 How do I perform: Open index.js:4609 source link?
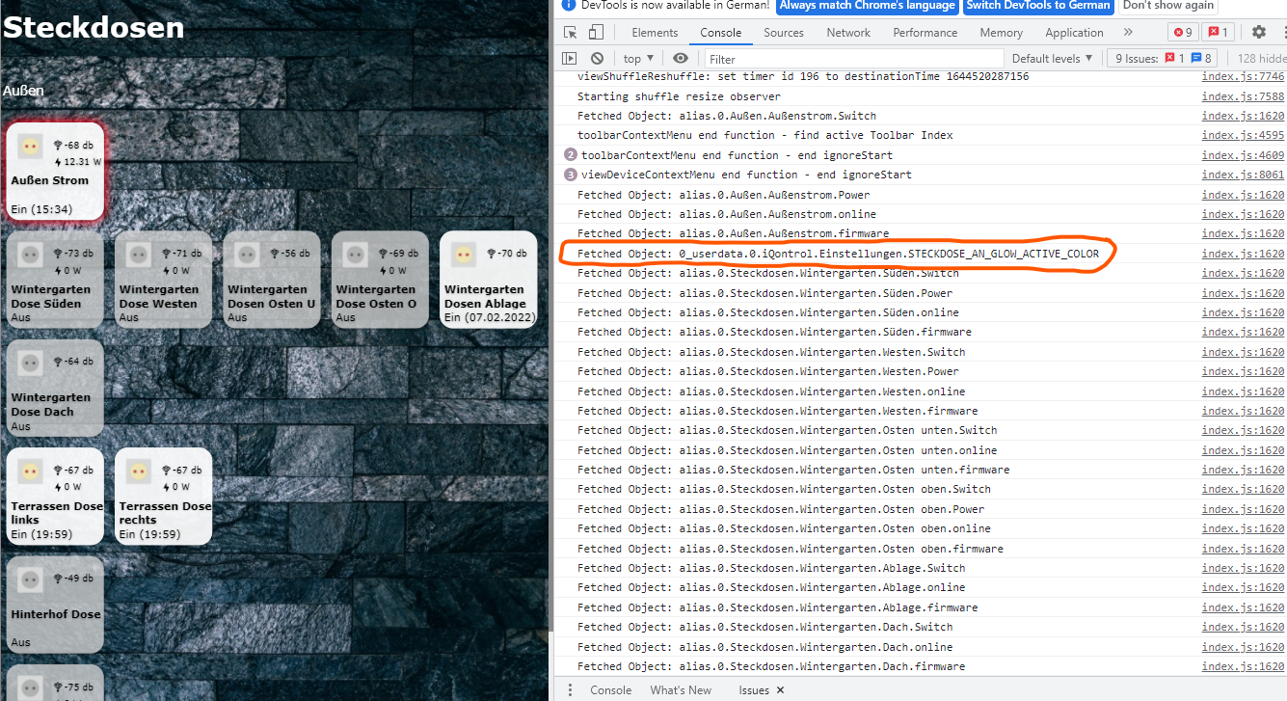coord(1243,155)
